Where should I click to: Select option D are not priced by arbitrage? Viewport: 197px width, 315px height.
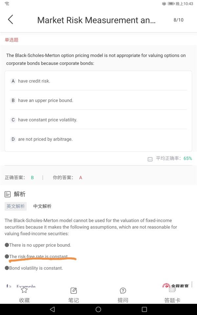98,139
